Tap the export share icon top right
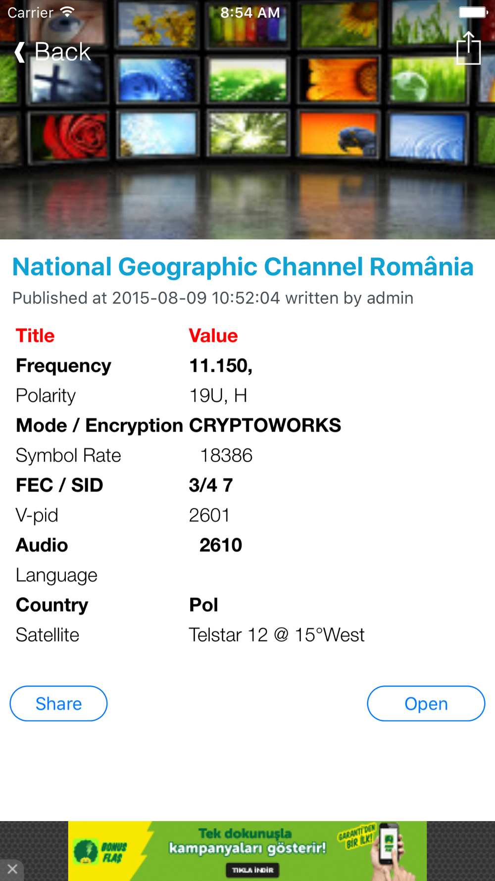Viewport: 495px width, 881px height. (468, 49)
